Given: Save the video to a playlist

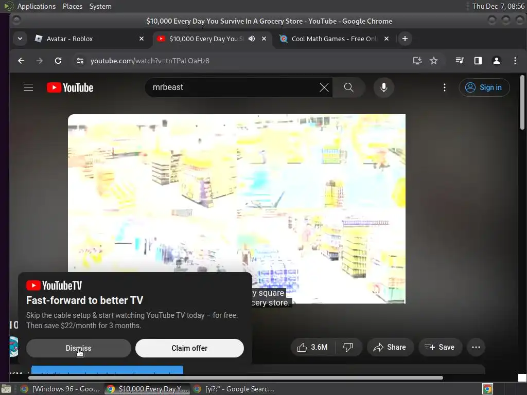Looking at the screenshot, I should 440,347.
